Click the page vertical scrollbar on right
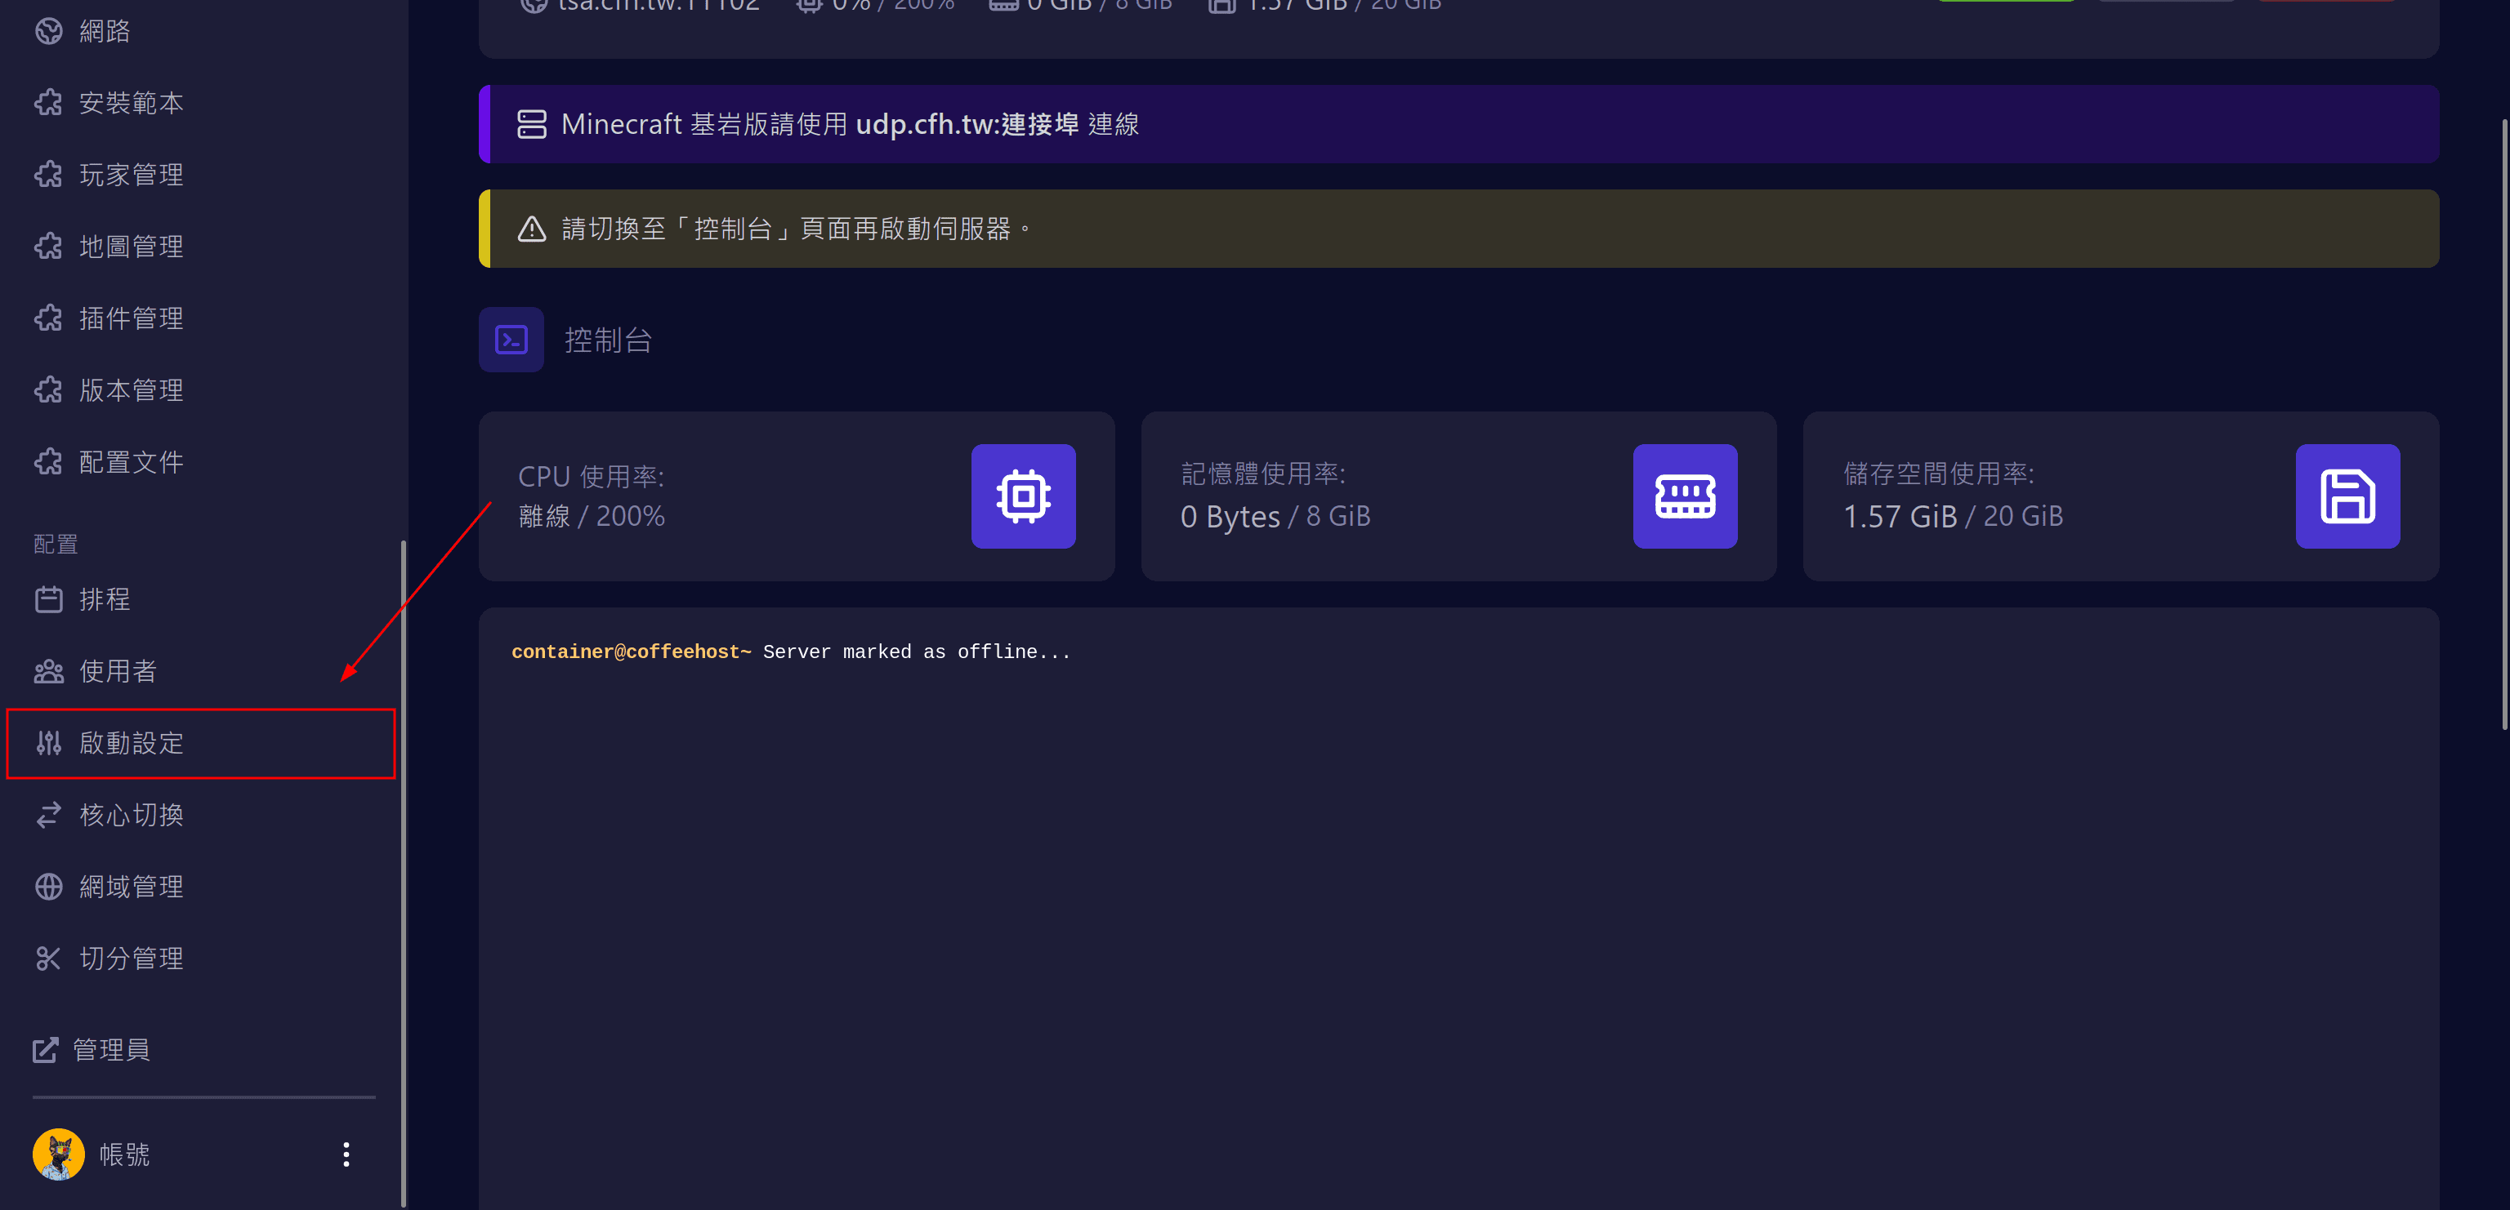 pos(2503,424)
